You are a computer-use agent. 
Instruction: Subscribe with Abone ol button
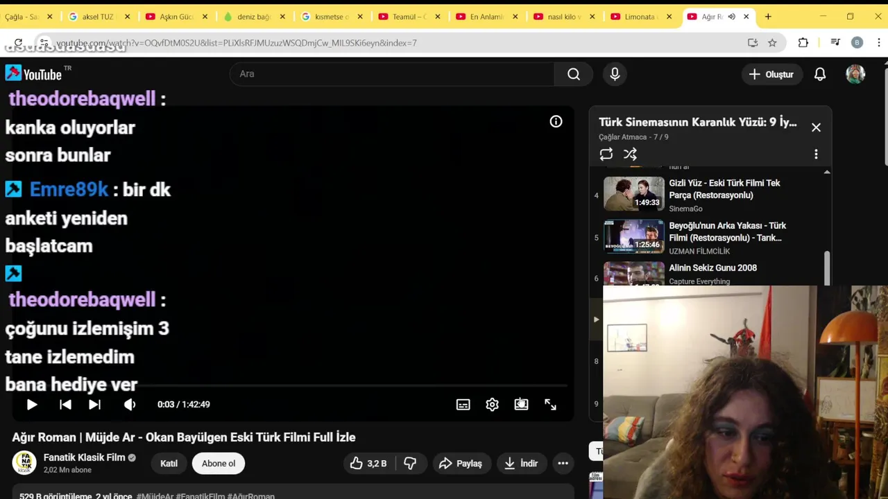pos(219,464)
